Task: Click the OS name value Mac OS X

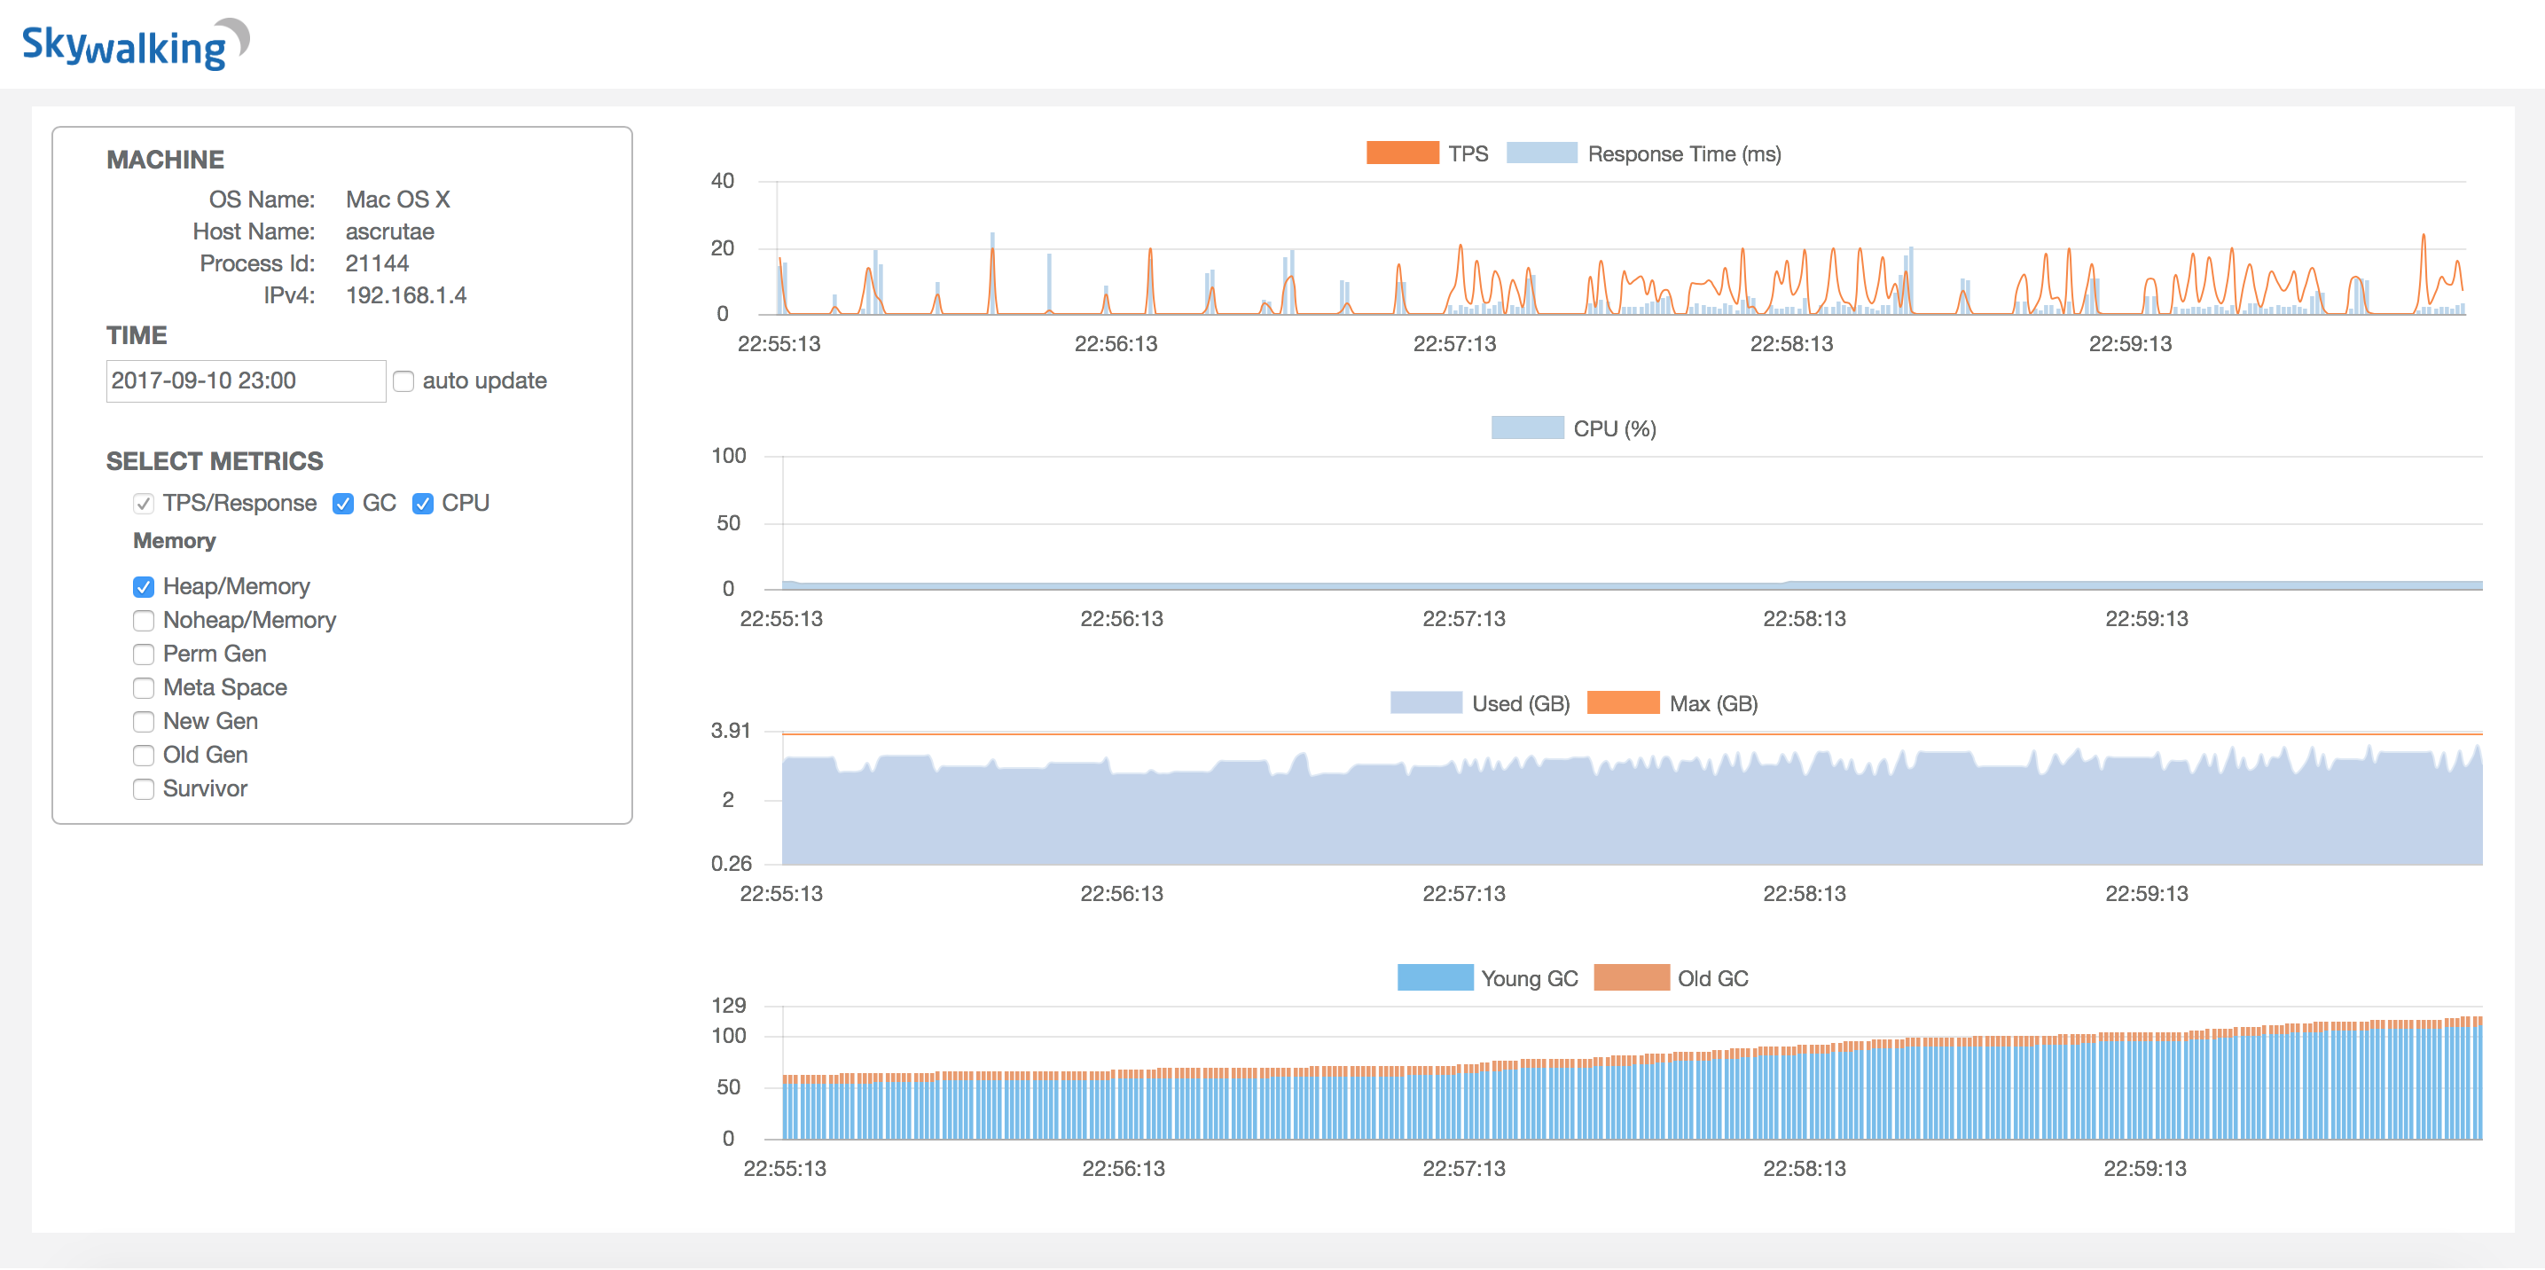Action: [398, 200]
